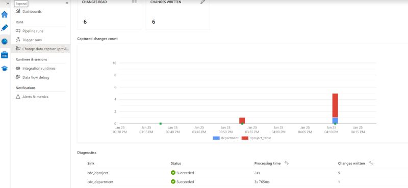Click the Captured changes count heading
408x188 pixels.
97,39
